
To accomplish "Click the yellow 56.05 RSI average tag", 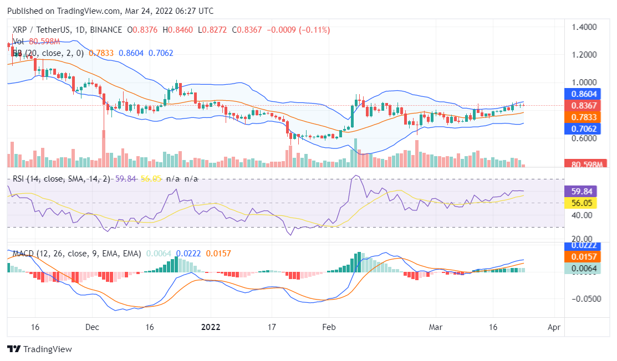I will tap(580, 203).
